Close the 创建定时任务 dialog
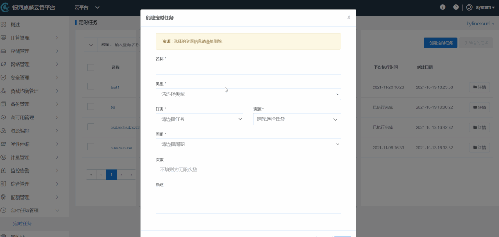This screenshot has width=499, height=237. [x=349, y=17]
